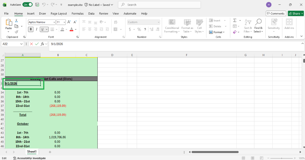Open Find & Select menu
Viewport: 305px width, 160px height.
pyautogui.click(x=258, y=26)
